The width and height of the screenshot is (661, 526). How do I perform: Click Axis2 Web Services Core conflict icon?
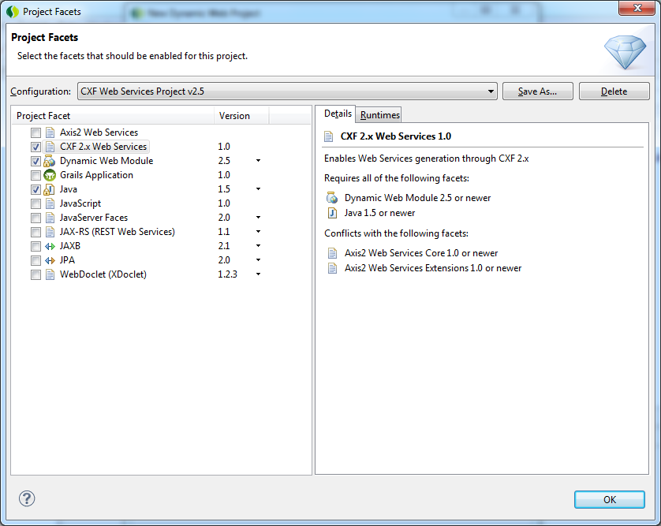pyautogui.click(x=332, y=253)
